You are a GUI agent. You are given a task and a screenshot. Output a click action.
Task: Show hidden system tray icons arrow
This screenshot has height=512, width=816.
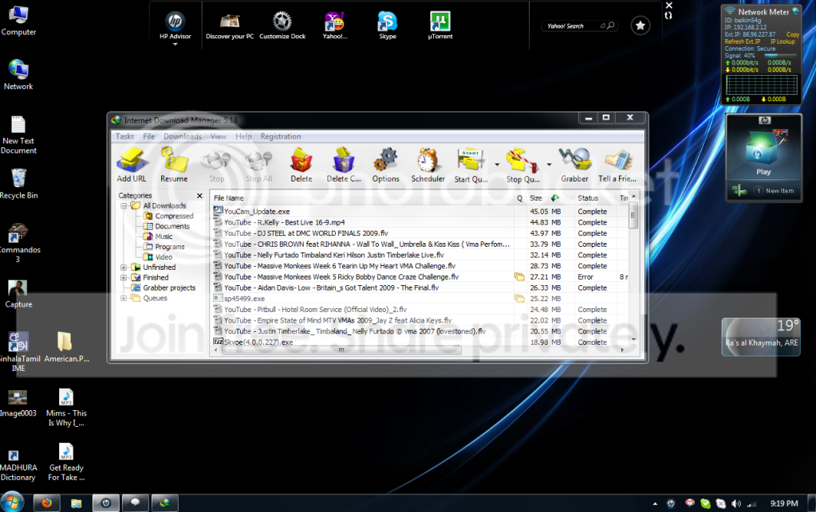click(x=655, y=504)
